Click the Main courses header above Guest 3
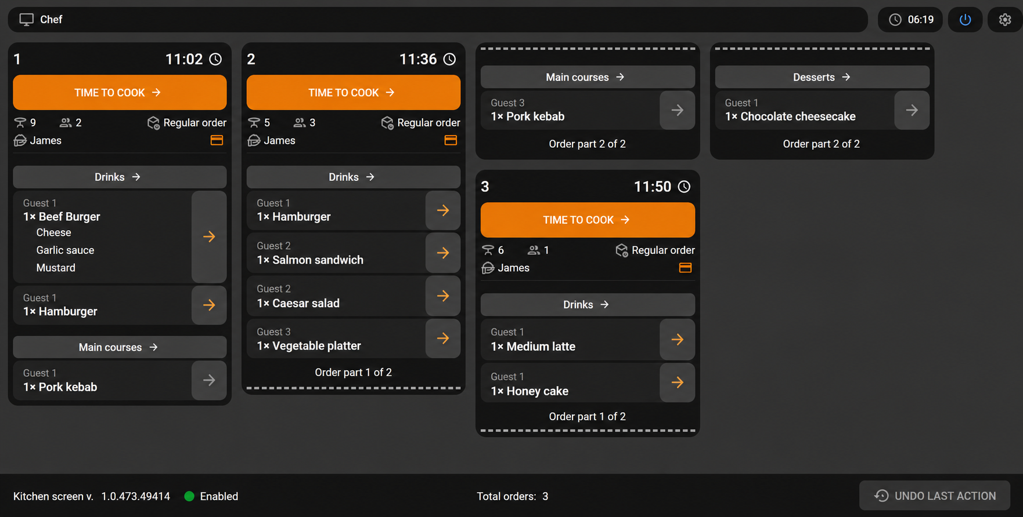The width and height of the screenshot is (1023, 517). point(588,77)
